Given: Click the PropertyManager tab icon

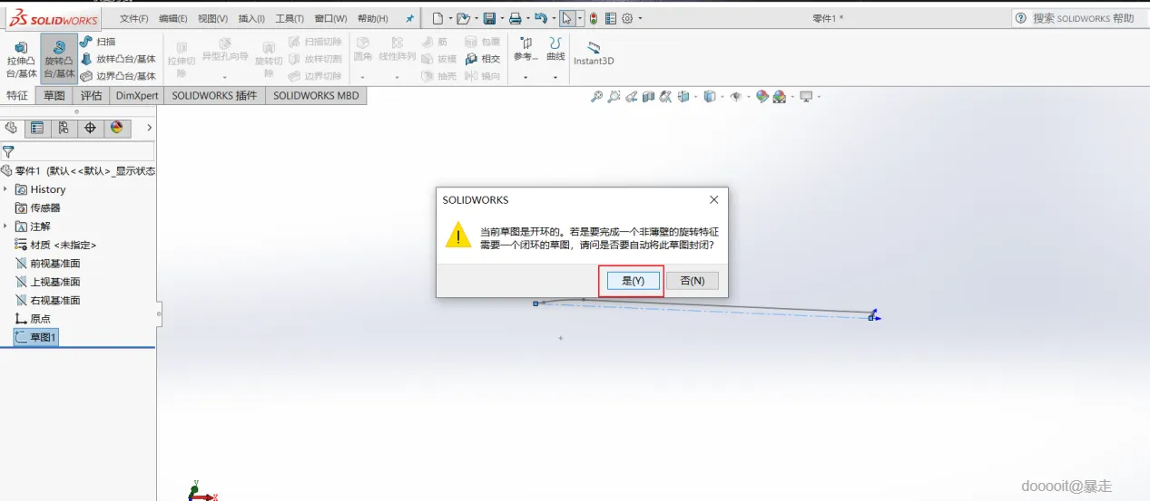Looking at the screenshot, I should [36, 128].
